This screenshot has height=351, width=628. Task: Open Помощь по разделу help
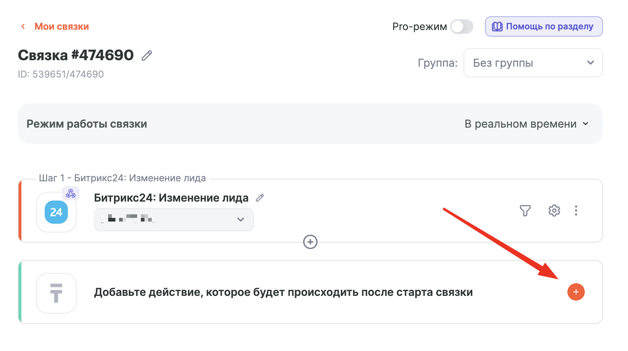point(544,26)
